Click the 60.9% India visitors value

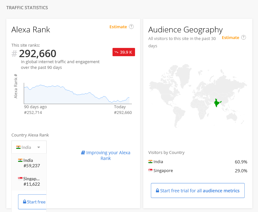241,162
